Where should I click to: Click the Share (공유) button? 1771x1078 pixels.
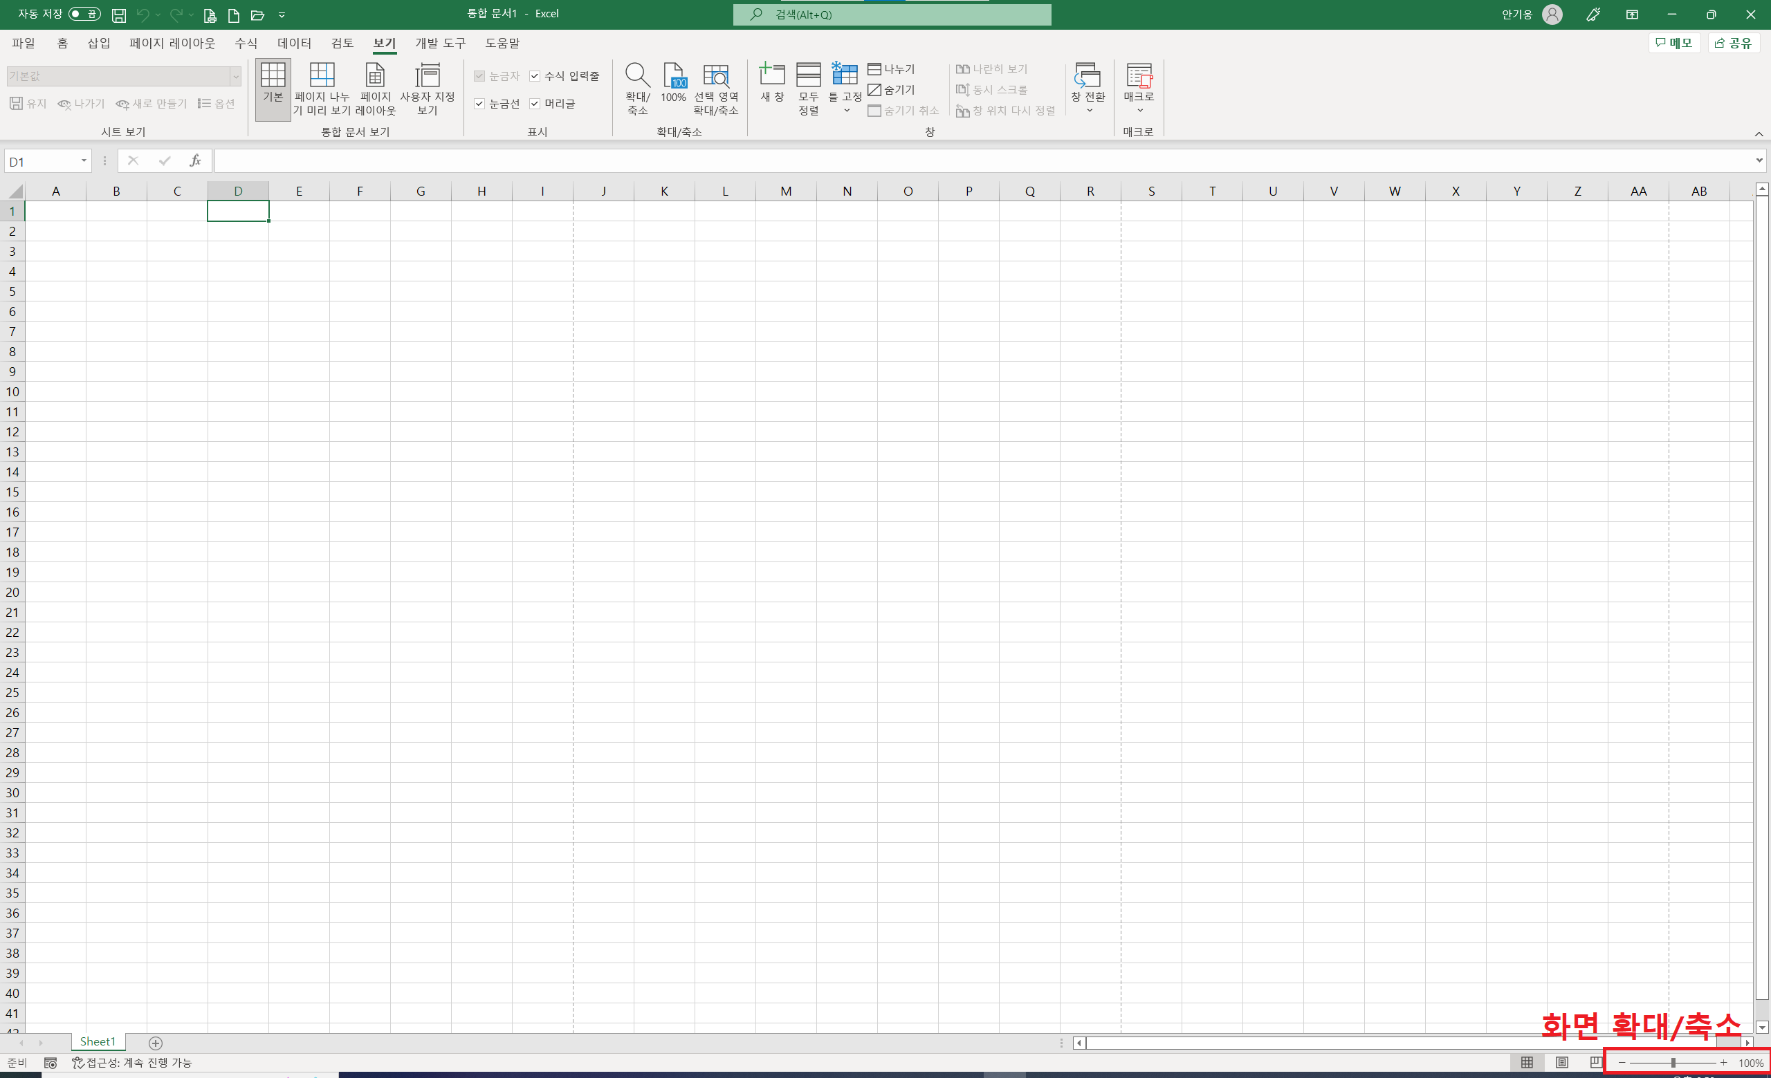click(1733, 43)
